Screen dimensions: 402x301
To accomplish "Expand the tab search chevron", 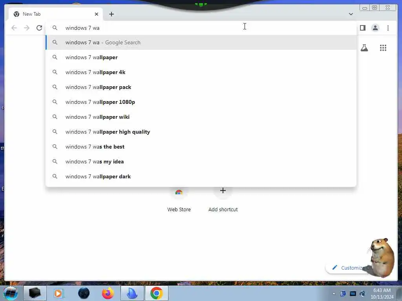I will pyautogui.click(x=351, y=14).
